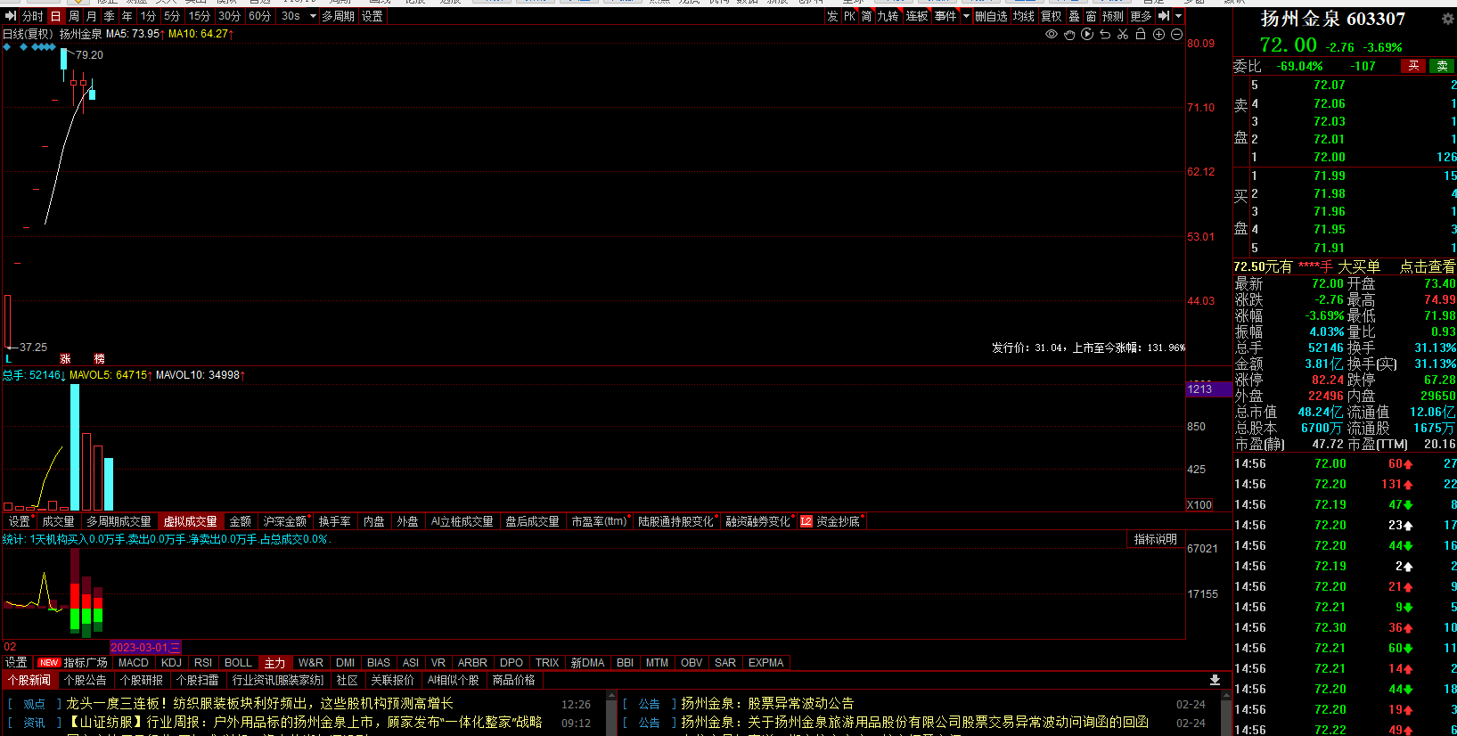Toggle the 九转 indicator
The image size is (1457, 736).
(x=888, y=16)
